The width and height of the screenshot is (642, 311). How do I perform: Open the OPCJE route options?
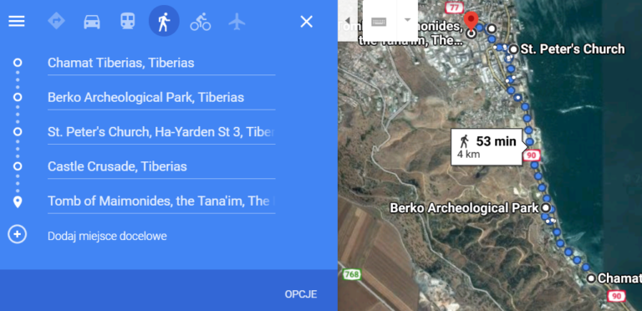(301, 294)
